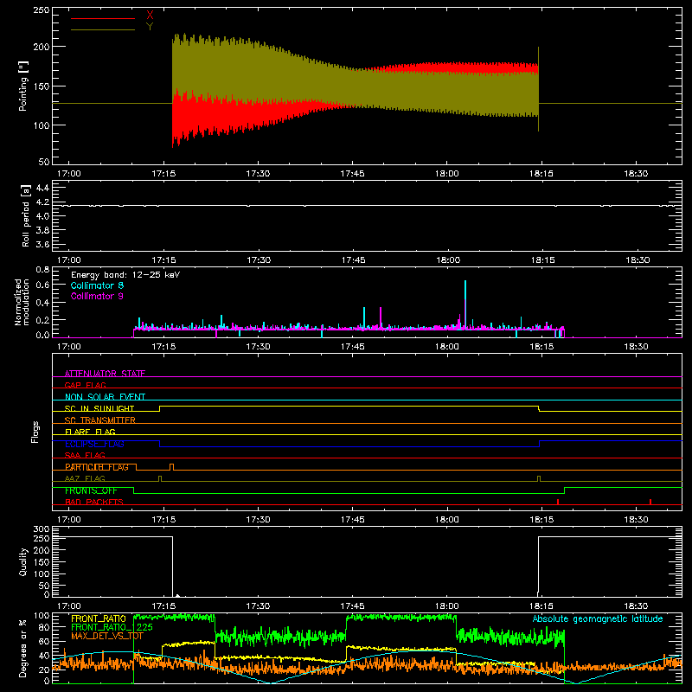
Task: Click the '100' value on Degrees or % axis
Action: (x=42, y=616)
